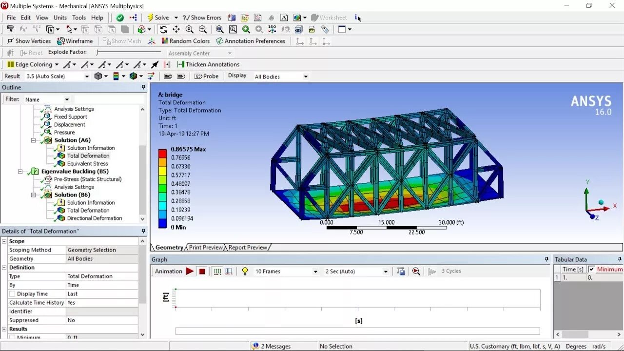Click the Maximum value tag icon
Image resolution: width=624 pixels, height=351 pixels.
[168, 76]
